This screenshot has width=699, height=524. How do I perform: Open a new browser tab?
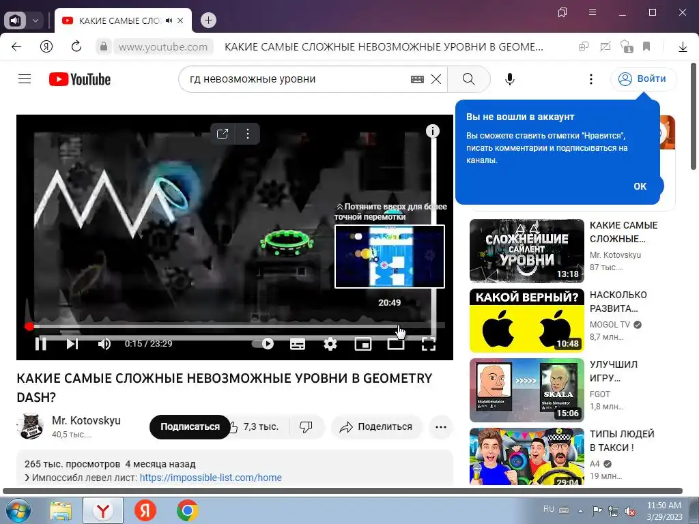208,20
